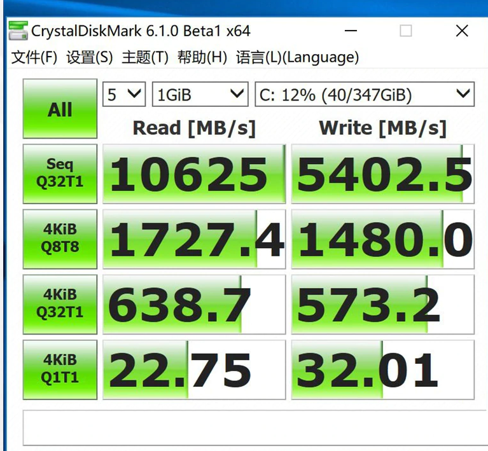
Task: Click the empty comment field at the bottom
Action: (255, 427)
